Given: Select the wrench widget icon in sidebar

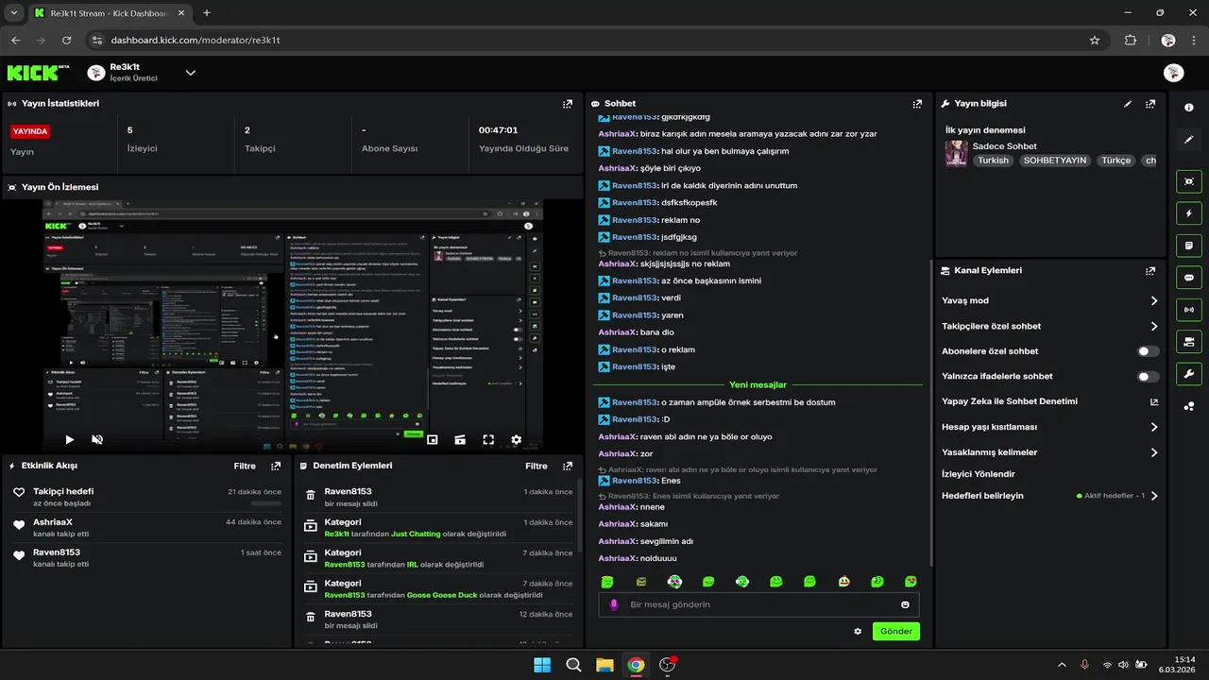Looking at the screenshot, I should point(1188,374).
